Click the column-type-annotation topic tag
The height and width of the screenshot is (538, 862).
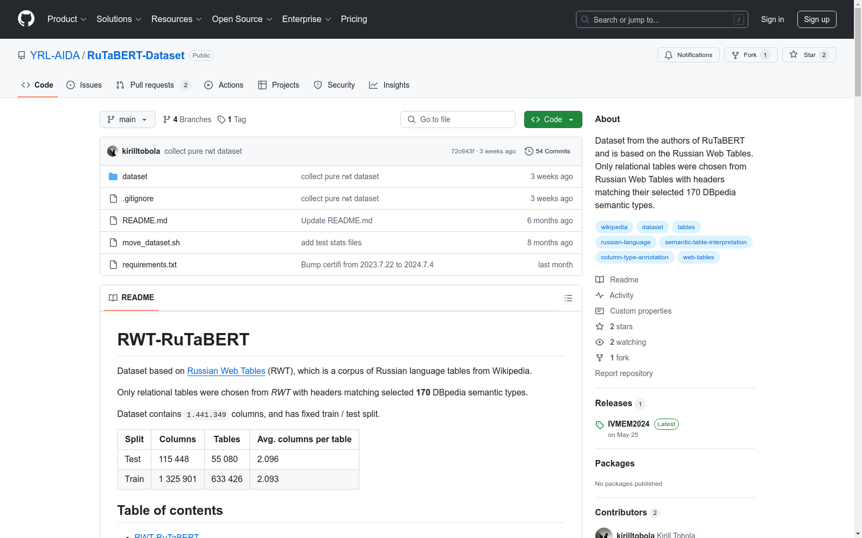pyautogui.click(x=635, y=257)
